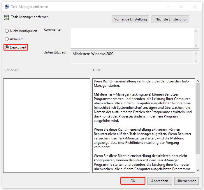
Task: Click the Hilfe panel scroll up arrow
Action: click(x=198, y=81)
